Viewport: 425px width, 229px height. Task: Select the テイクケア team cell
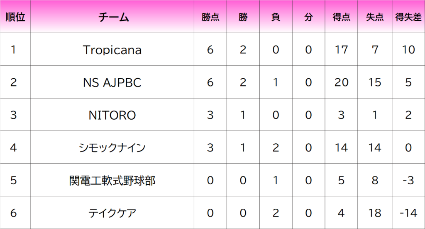tap(112, 213)
